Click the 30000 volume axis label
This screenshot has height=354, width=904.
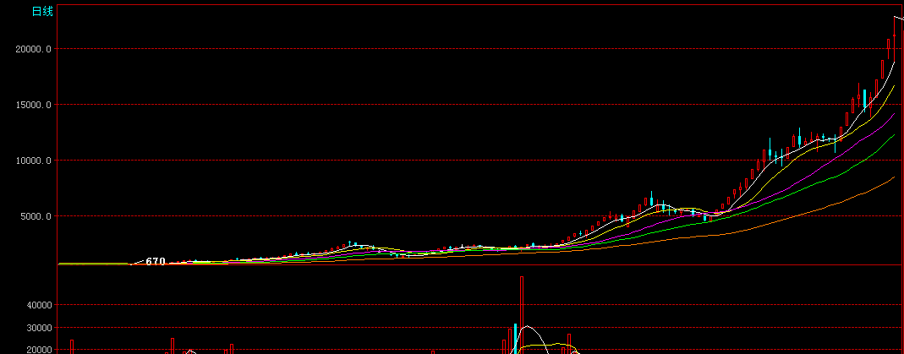[x=38, y=328]
